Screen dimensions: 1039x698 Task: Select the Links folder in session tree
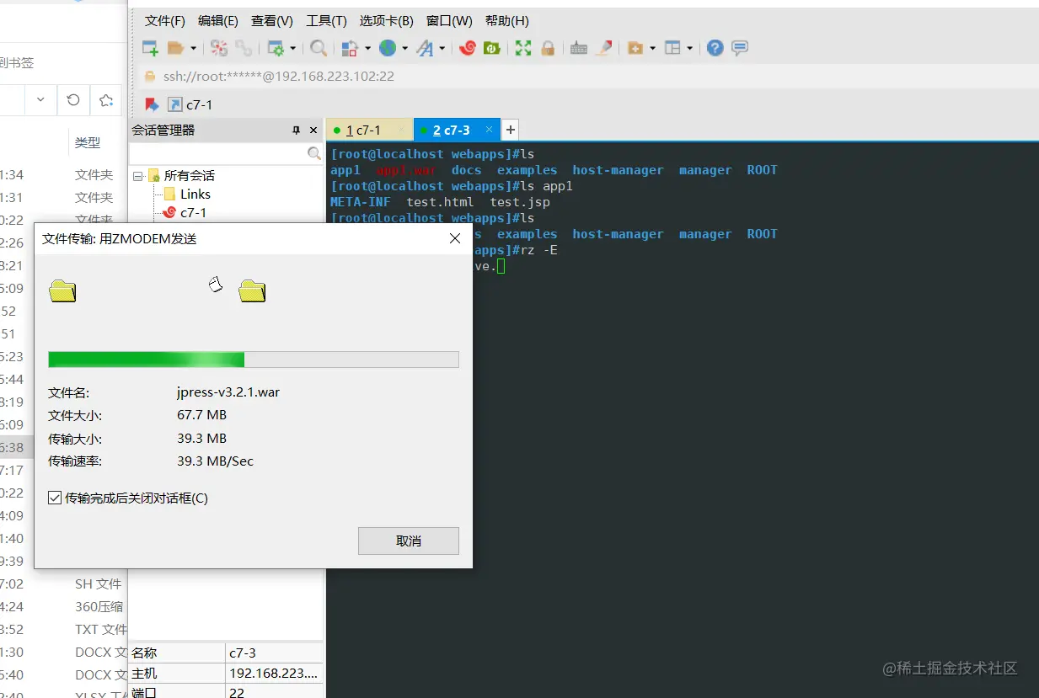(195, 194)
